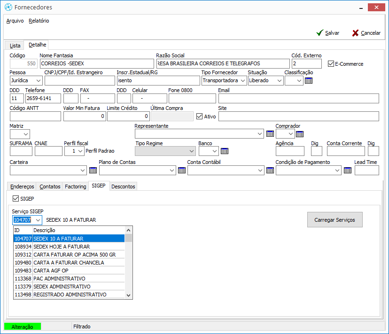Select the Detalhe tab
Viewport: 389px width, 334px height.
tap(38, 45)
